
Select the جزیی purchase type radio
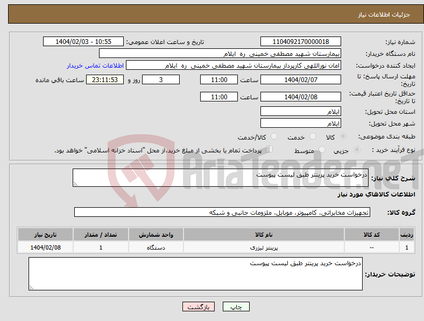357,149
